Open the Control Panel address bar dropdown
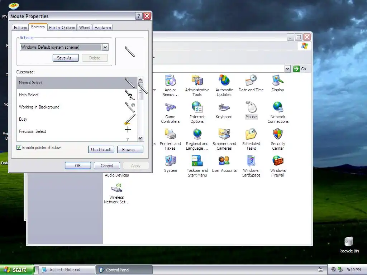367x275 pixels. 287,69
